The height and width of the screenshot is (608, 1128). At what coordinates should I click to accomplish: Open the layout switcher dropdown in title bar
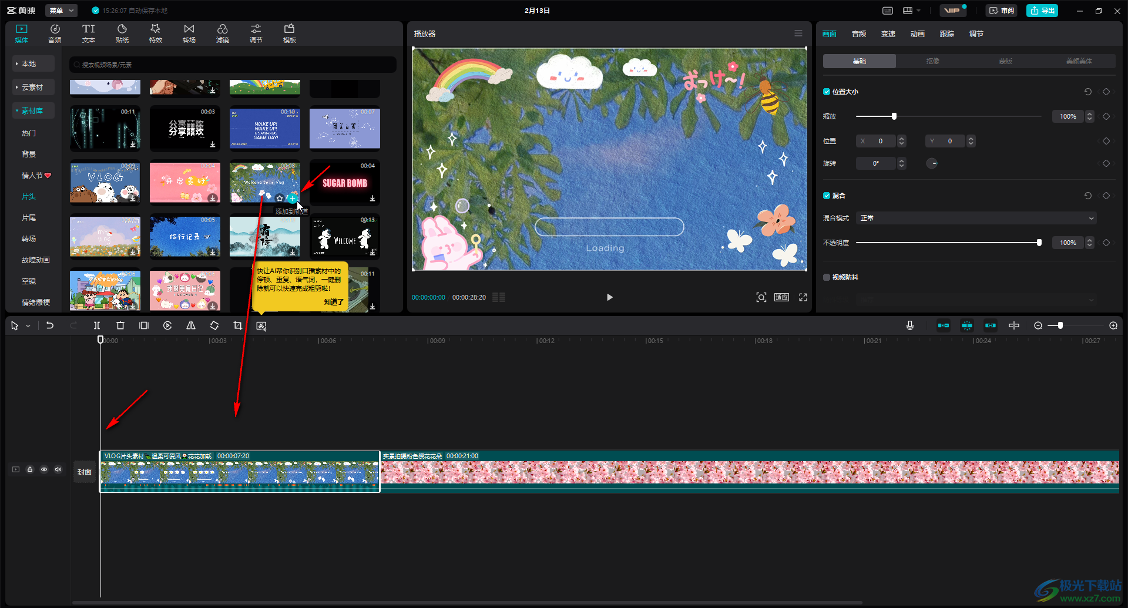tap(912, 11)
